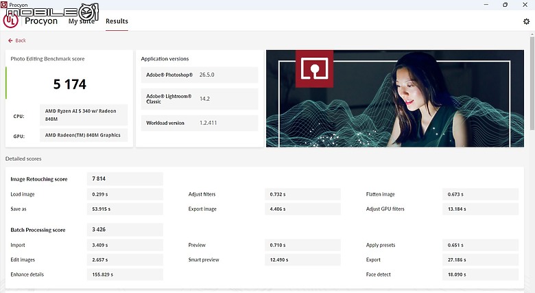Click the Enhance details label

pos(27,274)
